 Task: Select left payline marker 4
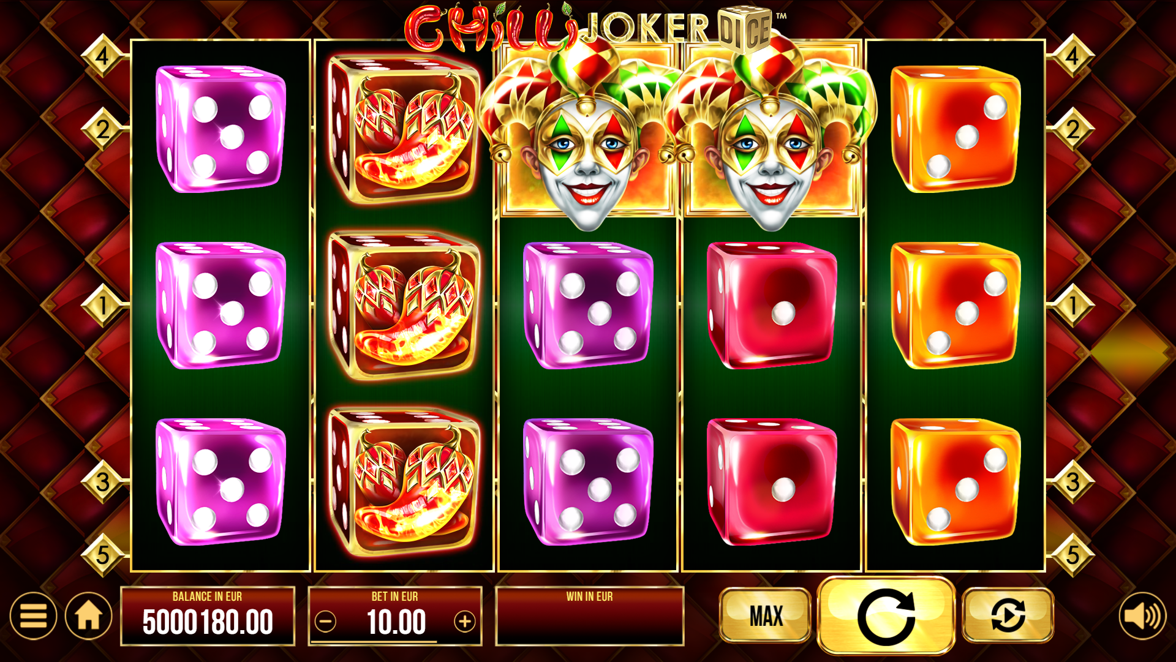click(103, 56)
